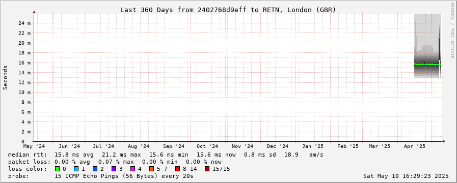Image resolution: width=457 pixels, height=183 pixels.
Task: Click the graph title mentioning RETN, London
Action: click(228, 10)
